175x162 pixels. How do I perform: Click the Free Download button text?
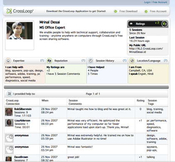pyautogui.click(x=128, y=11)
